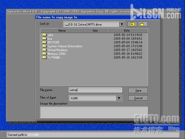Click date 2005-05-14 01:34:16
The height and width of the screenshot is (139, 185).
tap(128, 35)
